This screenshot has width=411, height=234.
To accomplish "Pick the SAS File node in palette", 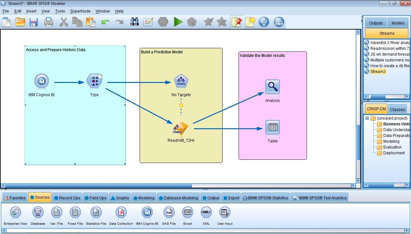I will coord(169,212).
